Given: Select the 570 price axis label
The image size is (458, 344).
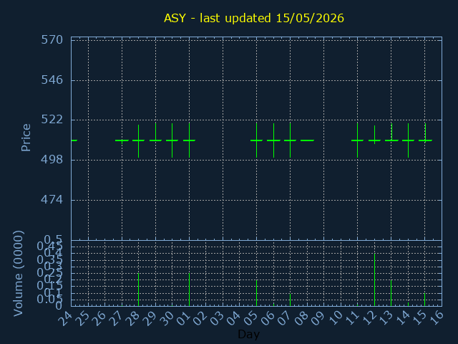Looking at the screenshot, I should [x=52, y=40].
